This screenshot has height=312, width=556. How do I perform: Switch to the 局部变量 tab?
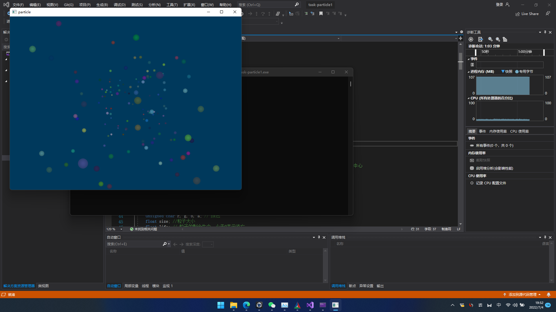click(131, 286)
